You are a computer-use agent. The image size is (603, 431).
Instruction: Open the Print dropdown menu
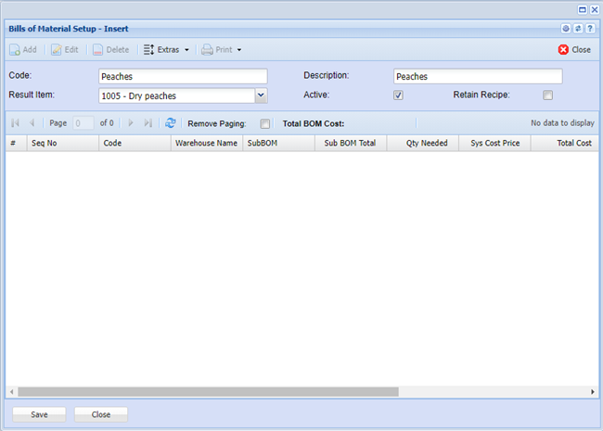222,50
